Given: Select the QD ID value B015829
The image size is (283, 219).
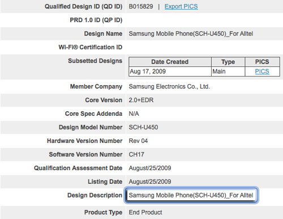Looking at the screenshot, I should click(x=141, y=6).
